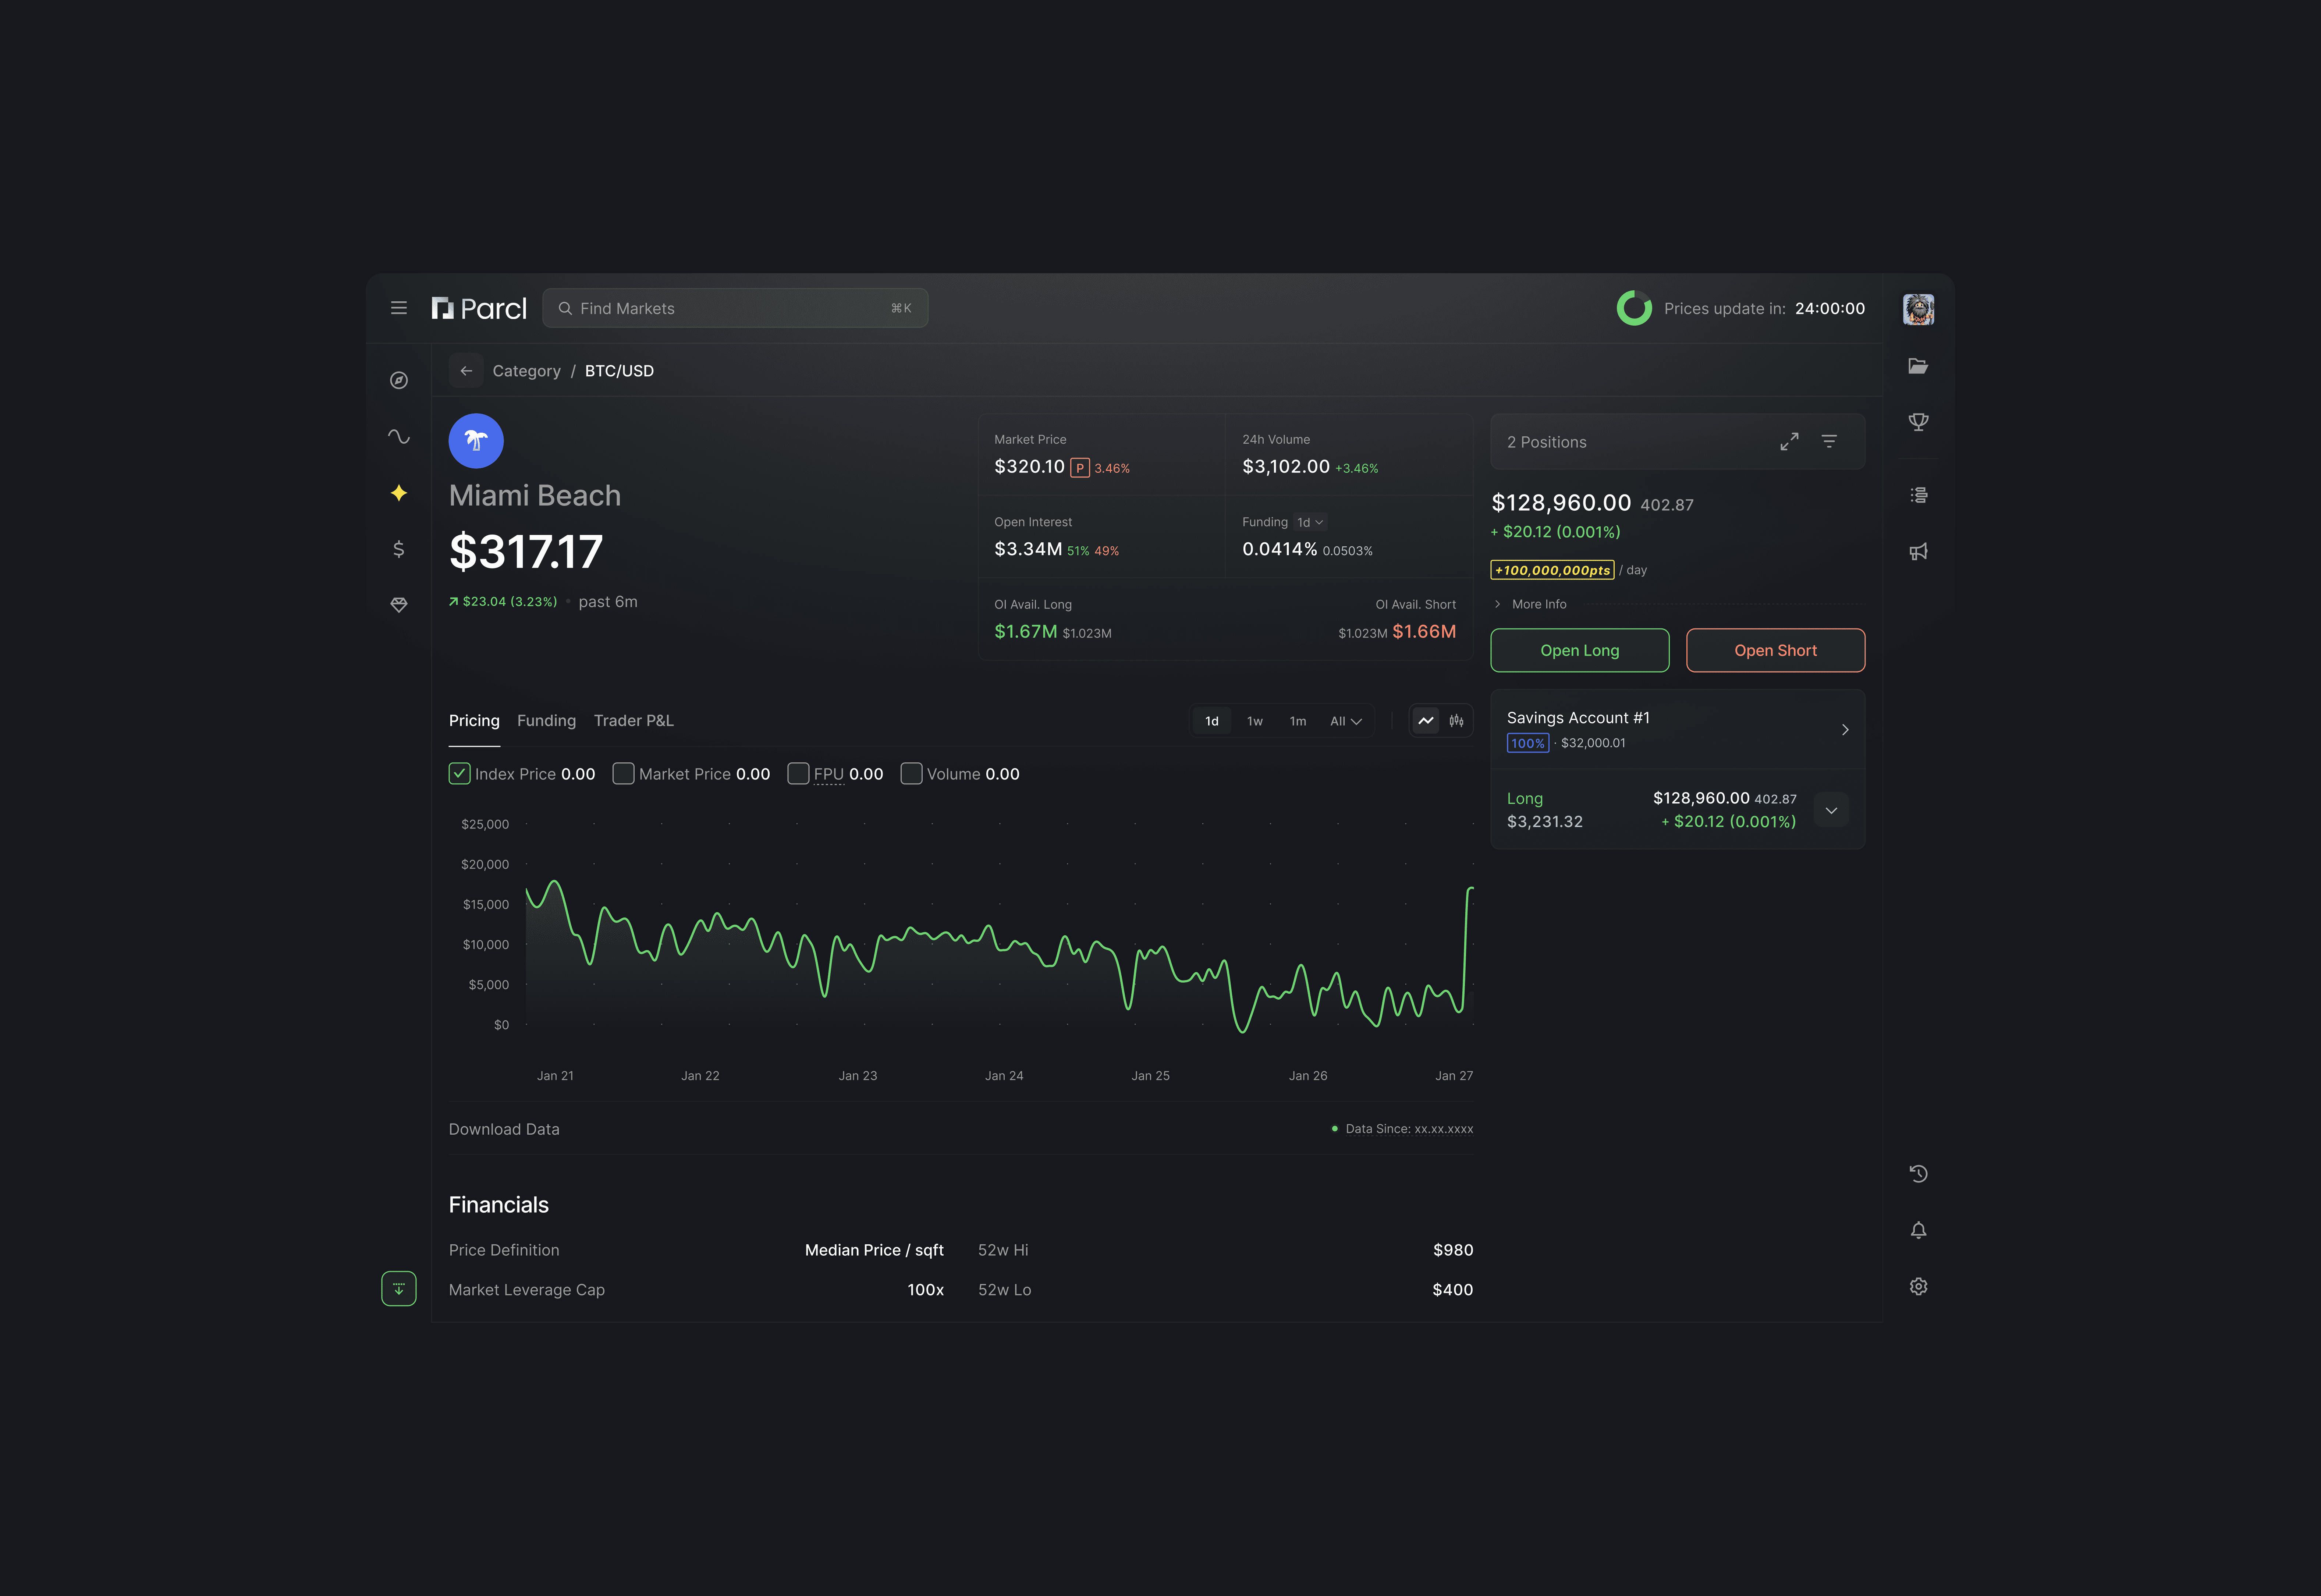Click the Find Markets search field
Image resolution: width=2321 pixels, height=1596 pixels.
click(x=735, y=308)
